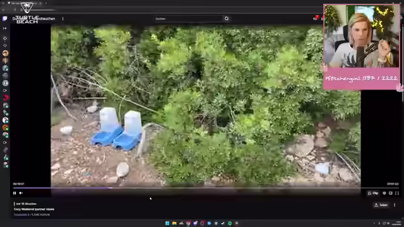Open the notifications icon with red badge

[x=316, y=18]
